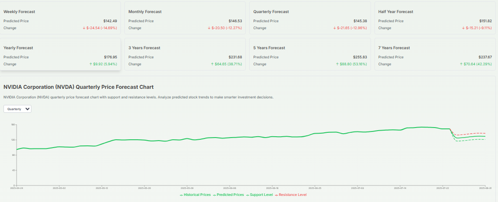Click the 3 years predicted price $231.68

[x=235, y=57]
